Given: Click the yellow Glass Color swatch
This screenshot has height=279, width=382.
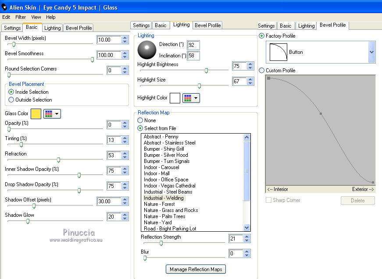Looking at the screenshot, I should pos(36,114).
